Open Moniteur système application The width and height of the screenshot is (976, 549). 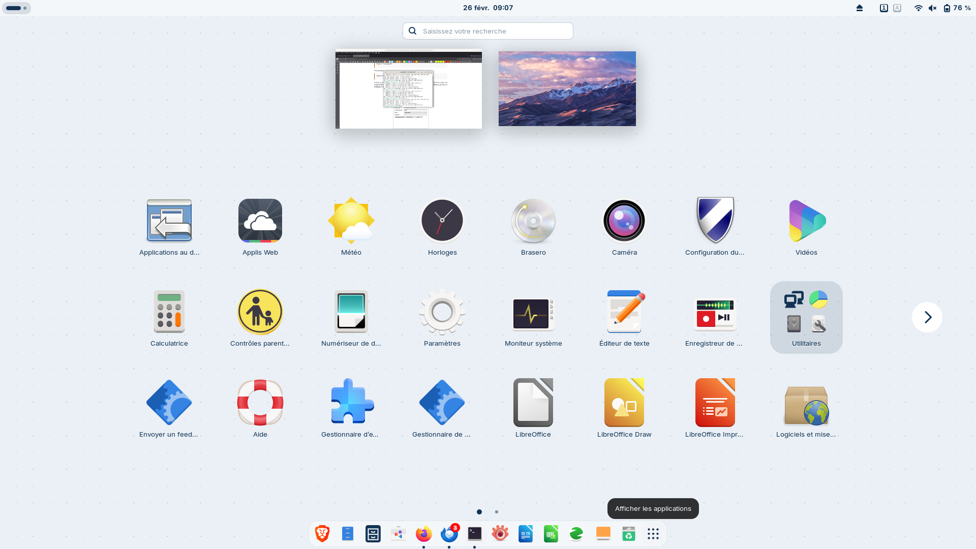pos(533,312)
